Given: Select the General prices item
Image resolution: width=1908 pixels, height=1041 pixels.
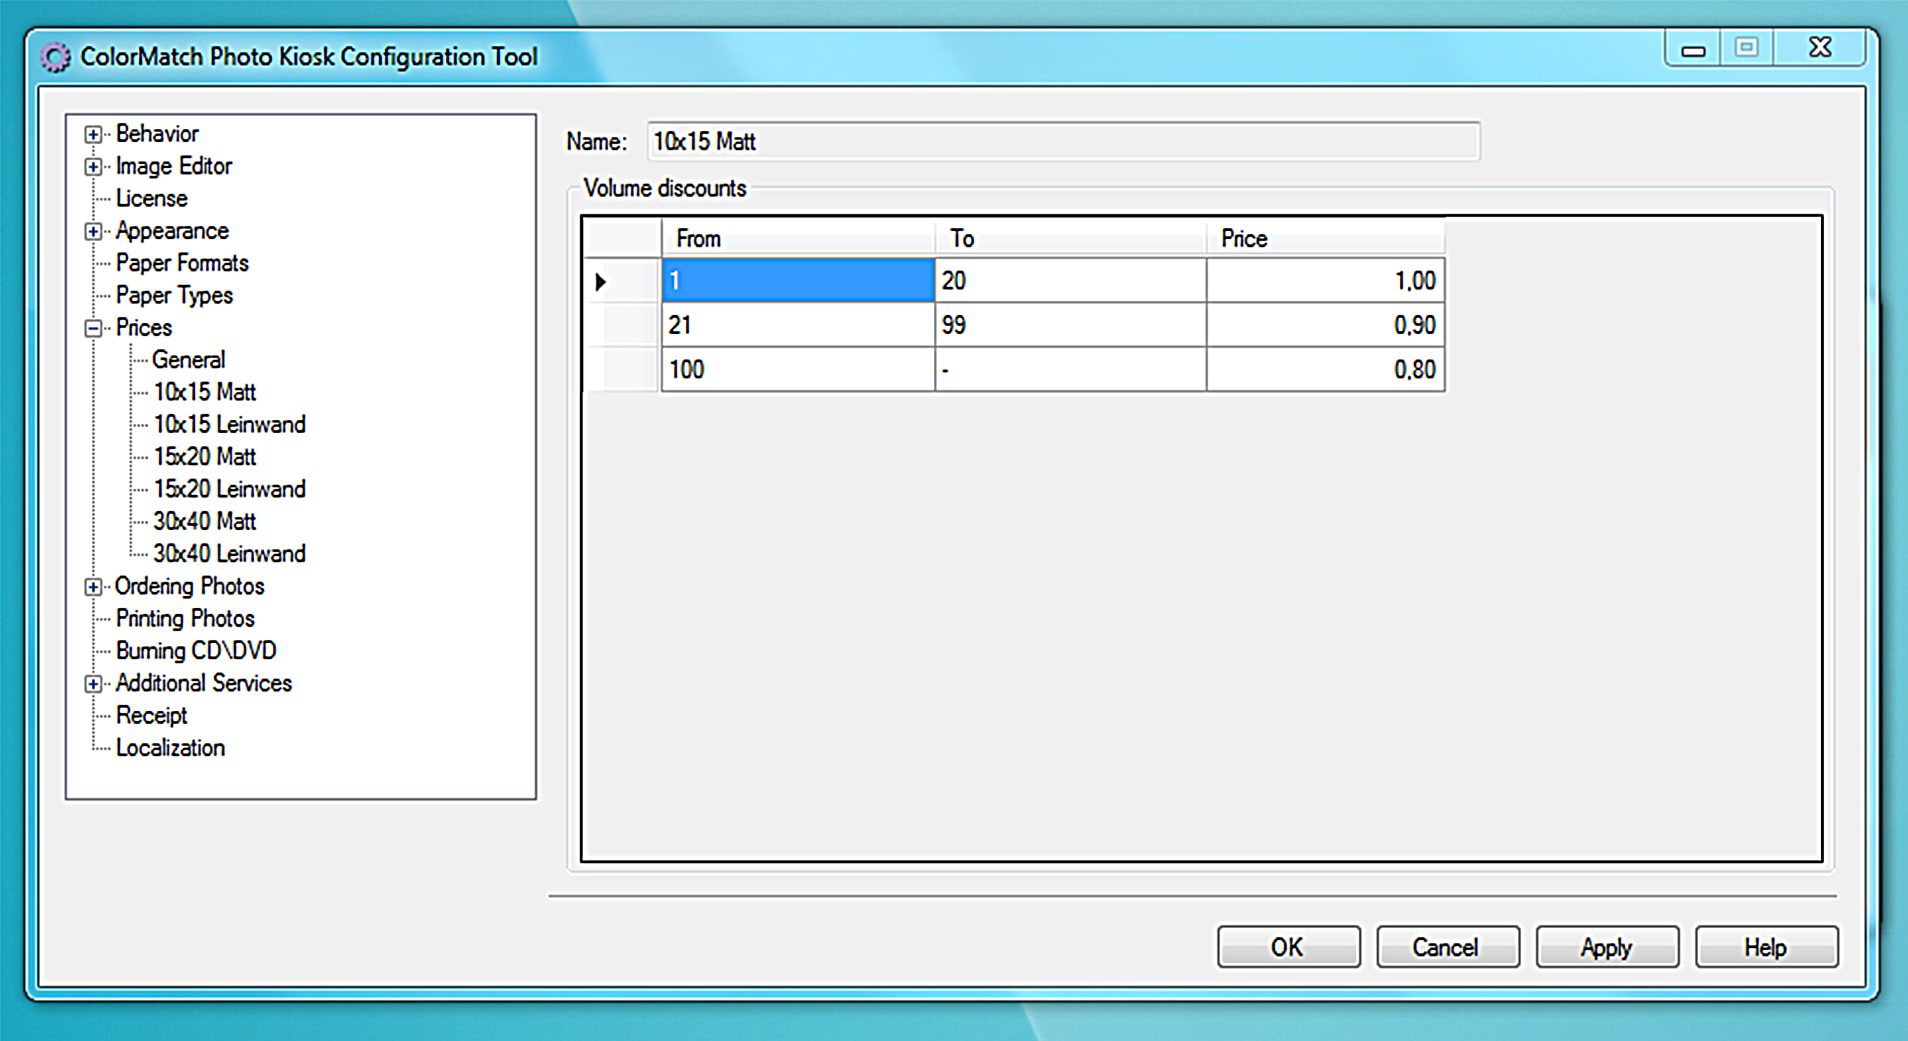Looking at the screenshot, I should 188,360.
